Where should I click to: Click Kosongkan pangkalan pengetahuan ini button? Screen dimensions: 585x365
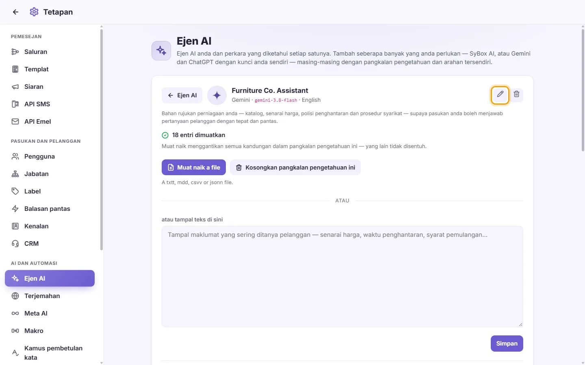point(295,167)
